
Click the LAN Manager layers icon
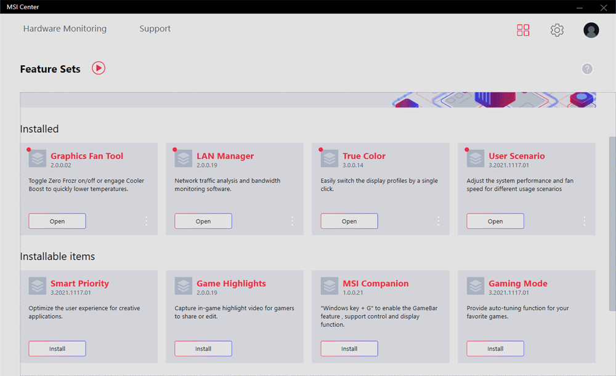pos(184,159)
